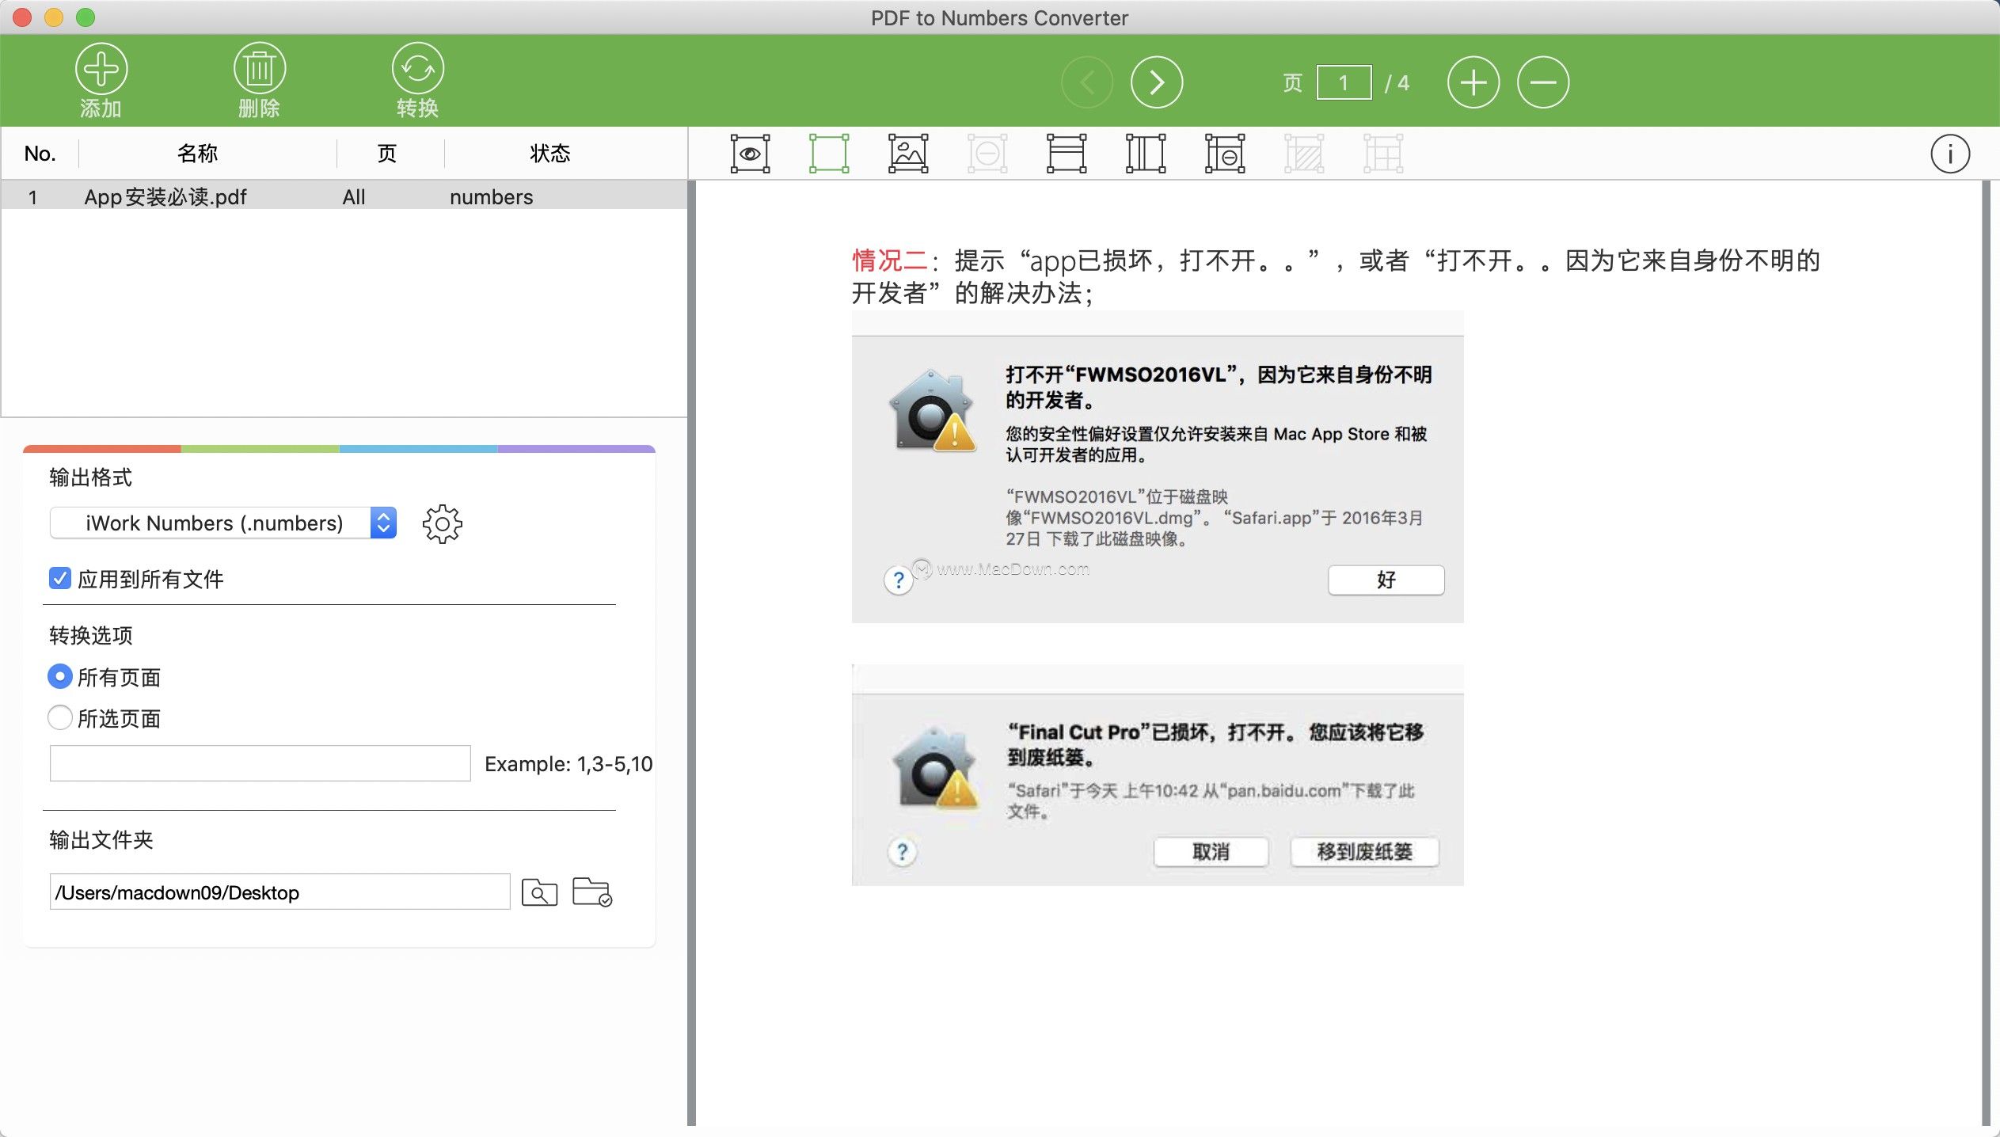
Task: Click the 转换选项 section label
Action: [x=90, y=635]
